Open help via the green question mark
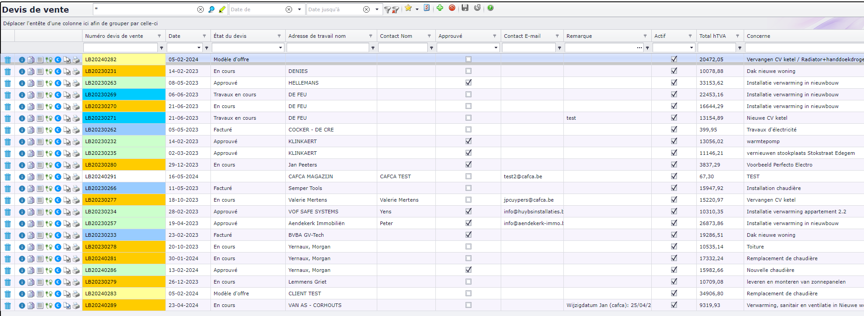The width and height of the screenshot is (864, 316). pyautogui.click(x=490, y=8)
